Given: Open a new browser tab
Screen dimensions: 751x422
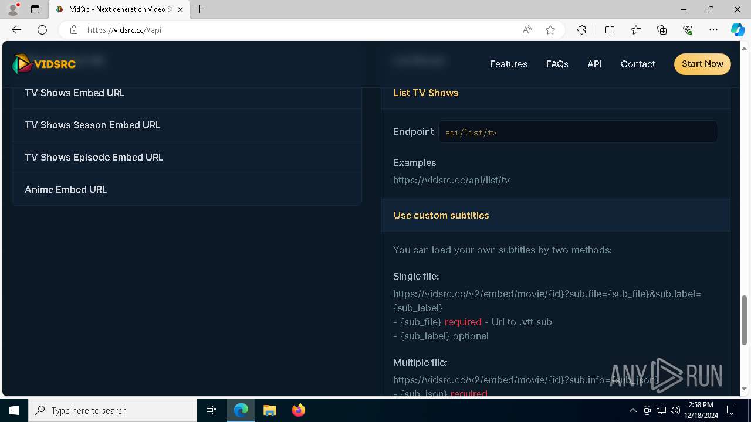Looking at the screenshot, I should pyautogui.click(x=200, y=9).
